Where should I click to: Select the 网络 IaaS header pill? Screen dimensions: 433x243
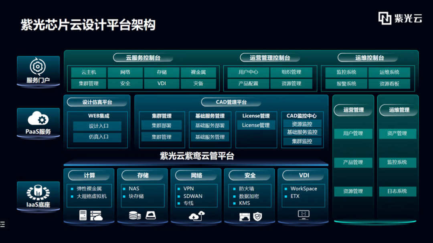(x=196, y=175)
